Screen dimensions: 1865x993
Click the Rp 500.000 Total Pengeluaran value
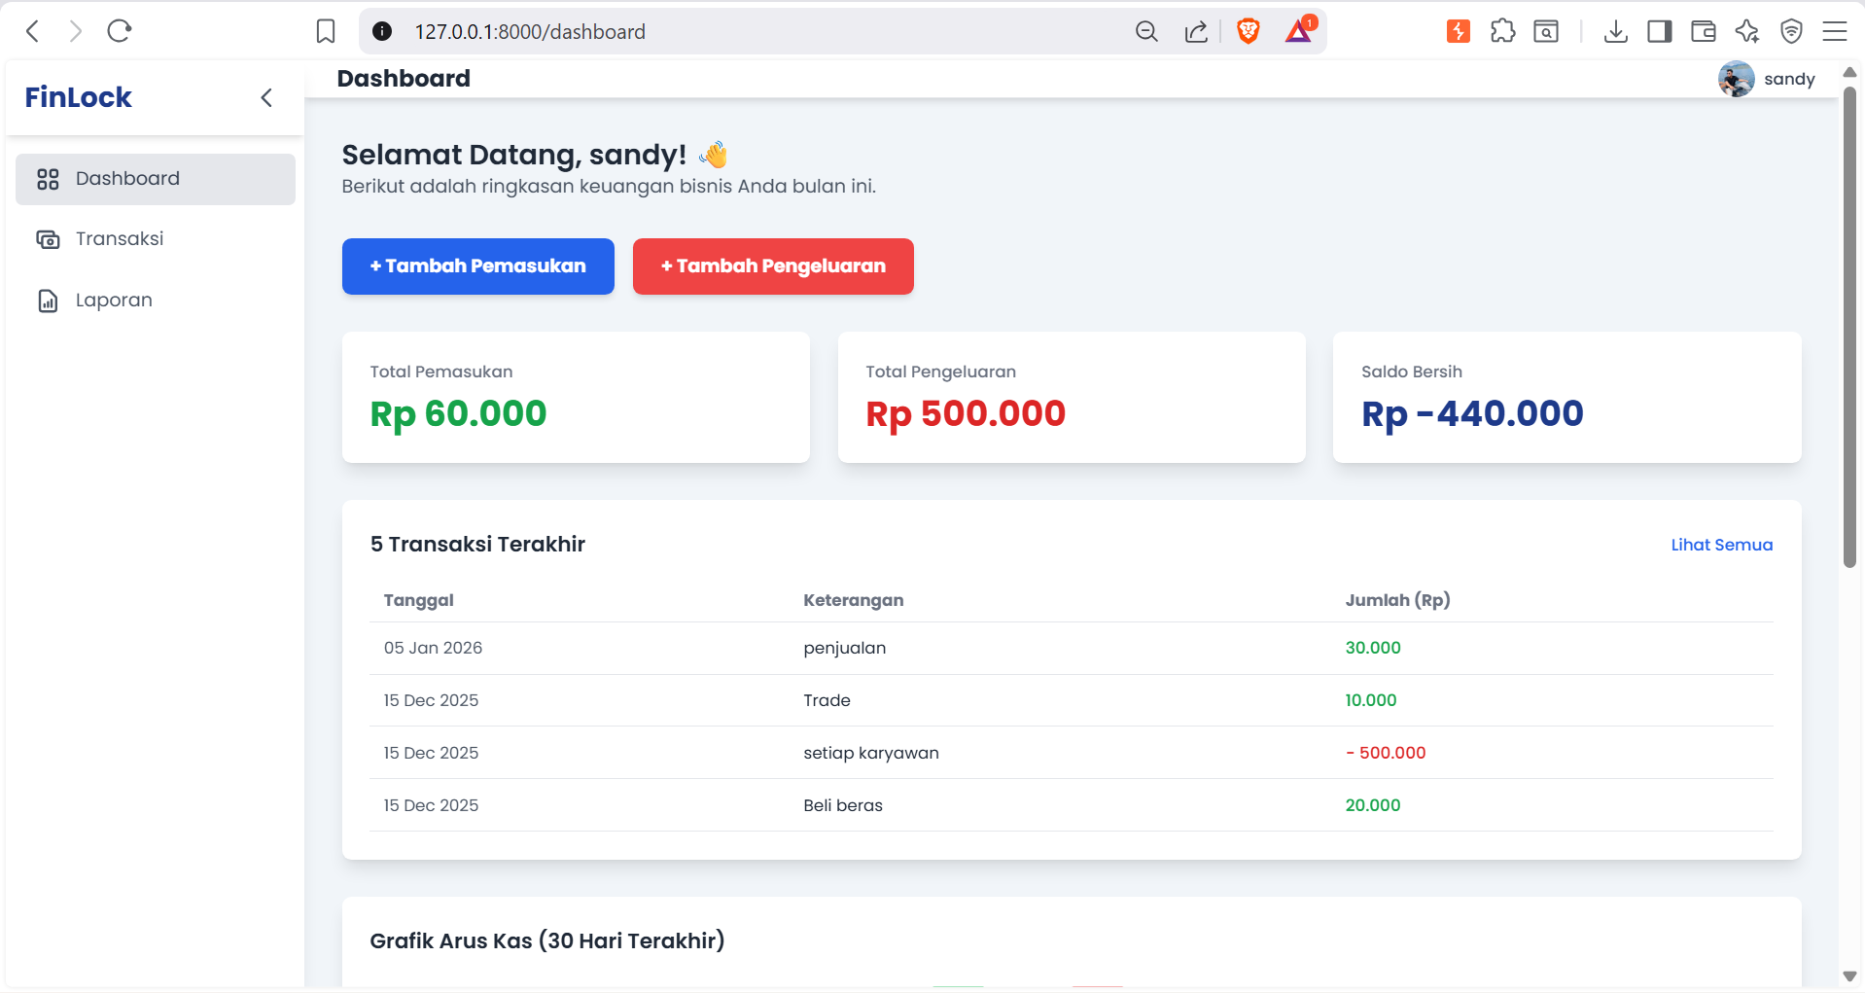coord(966,414)
